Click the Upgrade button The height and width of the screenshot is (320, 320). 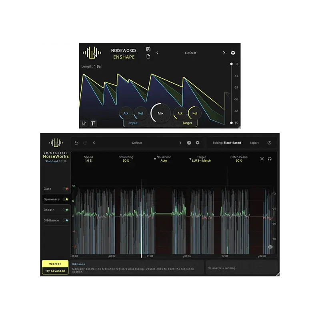(x=55, y=264)
